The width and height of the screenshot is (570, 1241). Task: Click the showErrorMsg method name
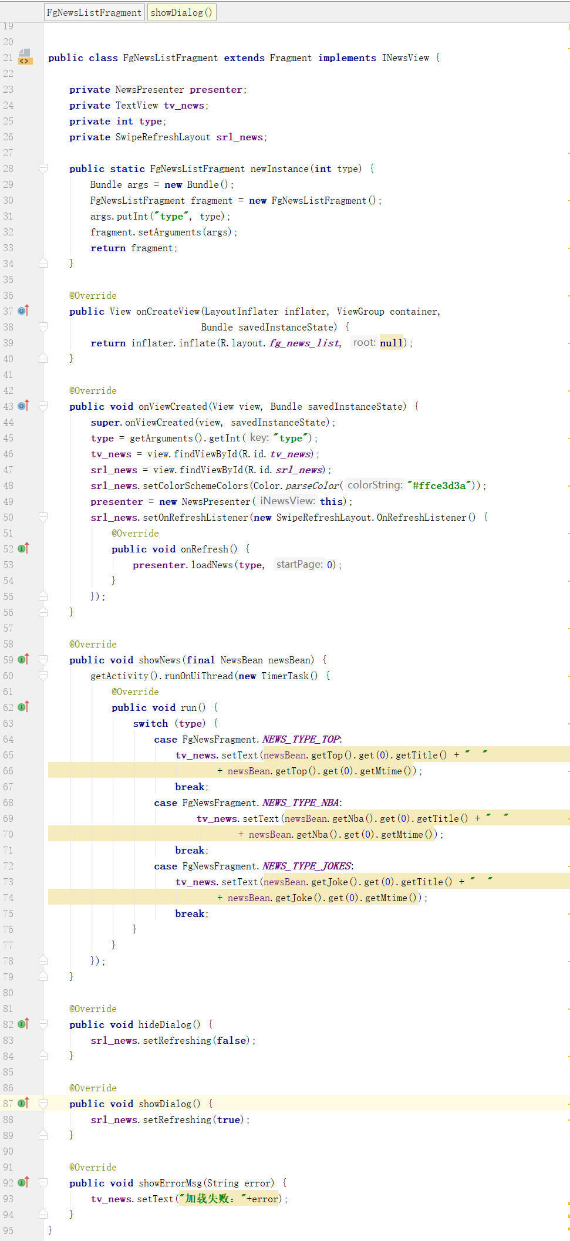pyautogui.click(x=170, y=1183)
